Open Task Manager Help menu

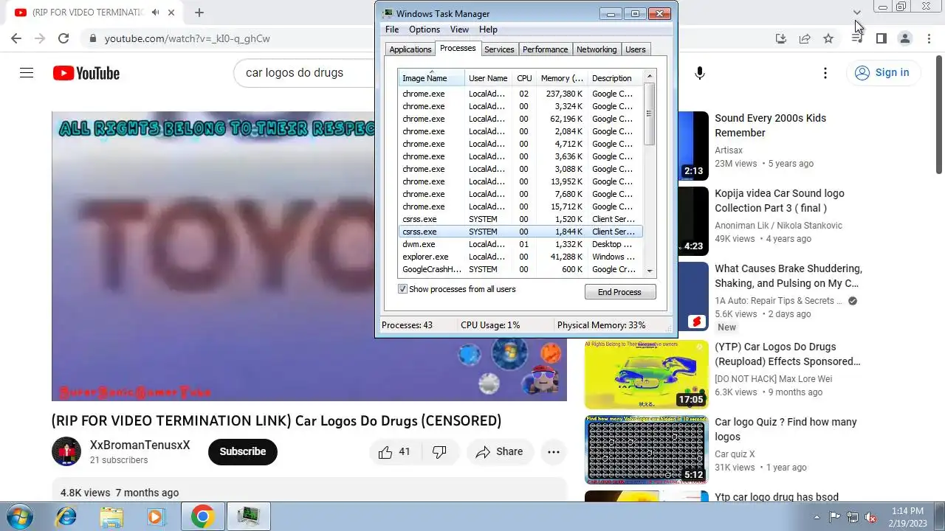tap(488, 29)
